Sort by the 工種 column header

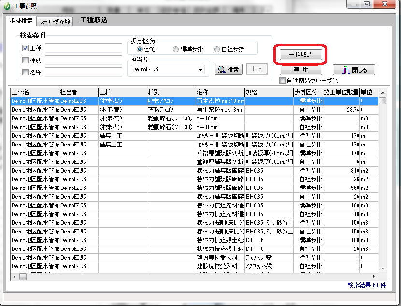point(123,92)
